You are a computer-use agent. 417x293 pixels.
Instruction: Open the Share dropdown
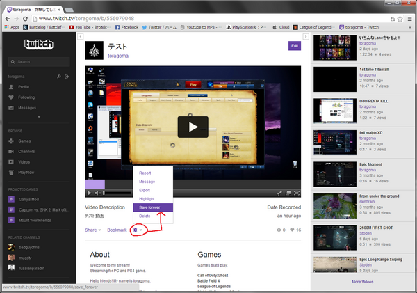tap(93, 230)
